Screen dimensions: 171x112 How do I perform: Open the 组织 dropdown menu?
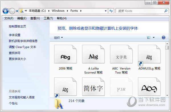[x=58, y=38]
